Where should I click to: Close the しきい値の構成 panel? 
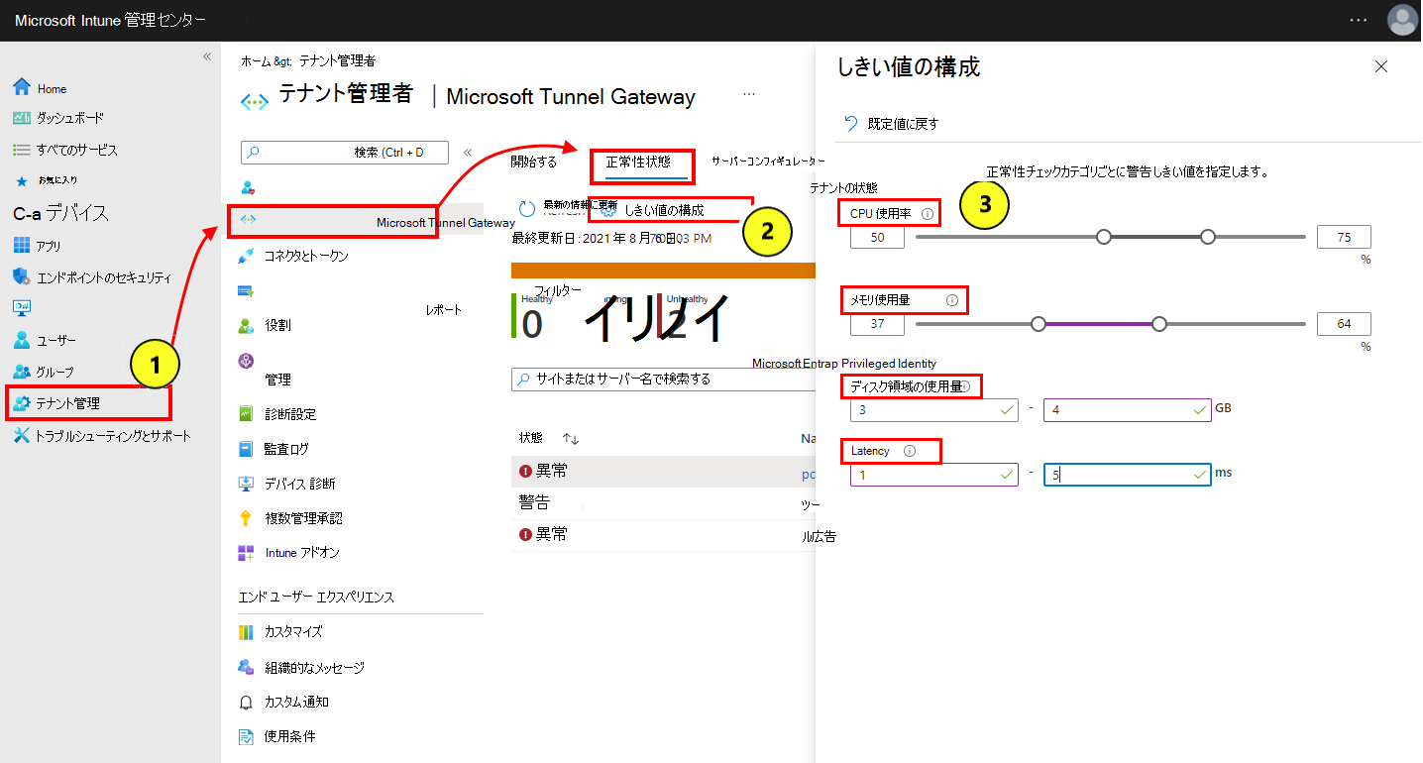[x=1381, y=67]
